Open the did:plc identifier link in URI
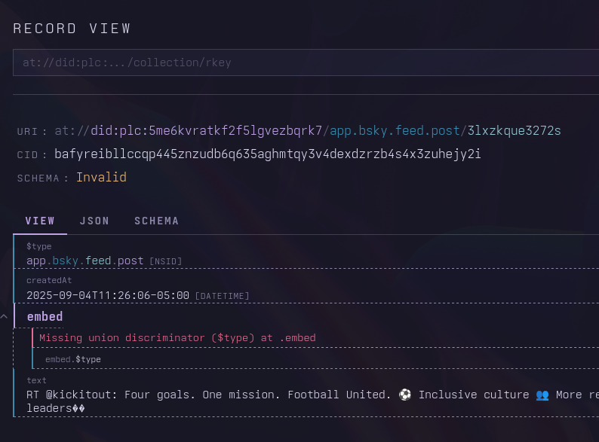The height and width of the screenshot is (442, 599). [x=207, y=131]
